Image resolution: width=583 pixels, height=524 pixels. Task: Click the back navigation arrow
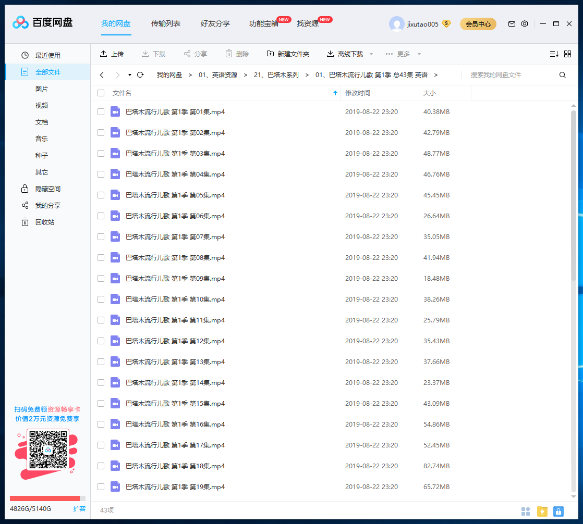pos(102,75)
